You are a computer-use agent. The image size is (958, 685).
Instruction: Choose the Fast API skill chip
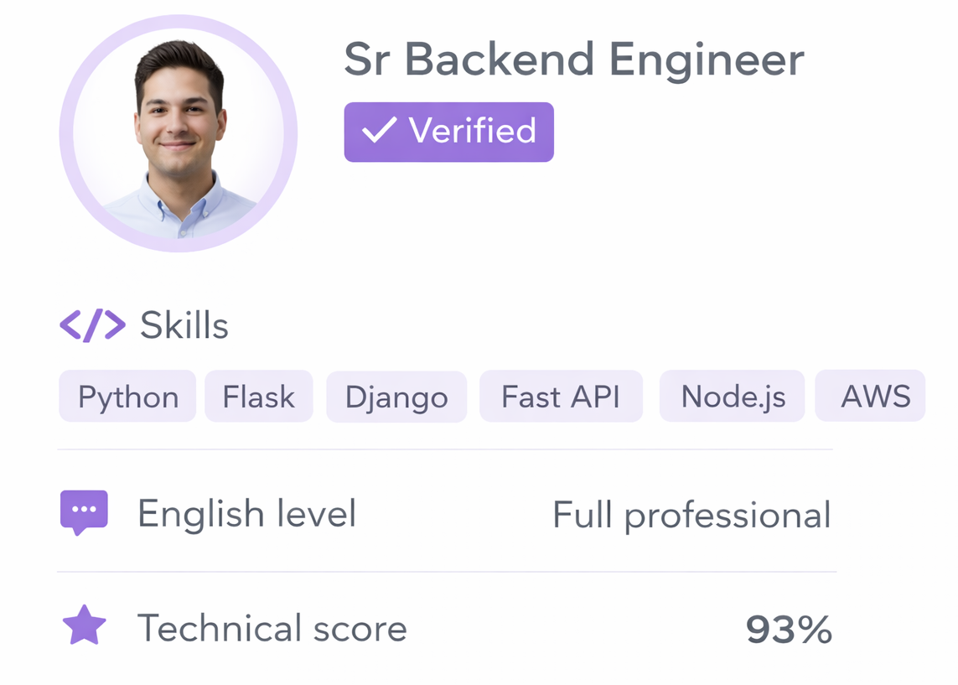tap(561, 396)
